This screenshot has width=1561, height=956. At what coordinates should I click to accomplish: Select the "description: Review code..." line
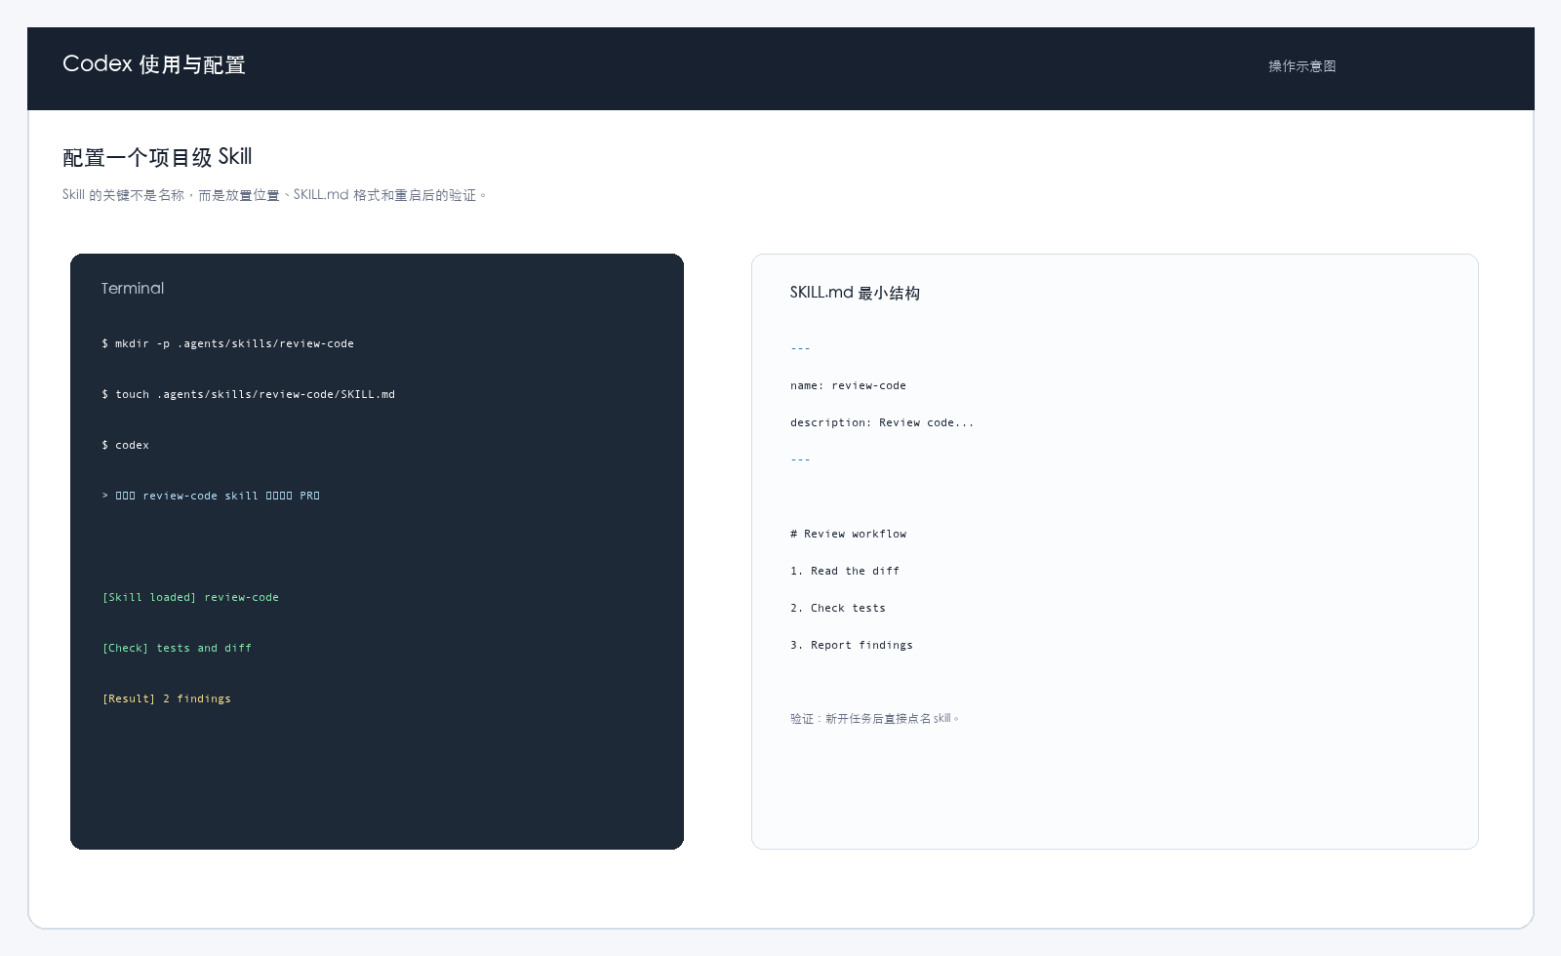882,422
